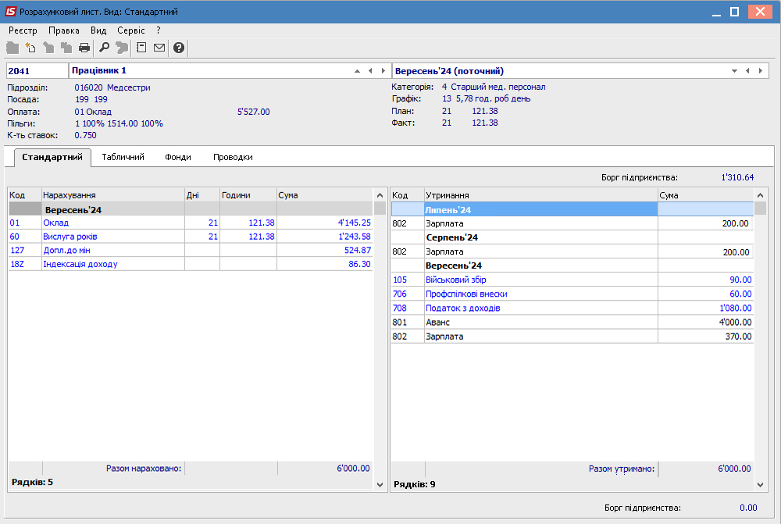Open the Фонди tab
This screenshot has height=524, width=781.
pyautogui.click(x=178, y=157)
